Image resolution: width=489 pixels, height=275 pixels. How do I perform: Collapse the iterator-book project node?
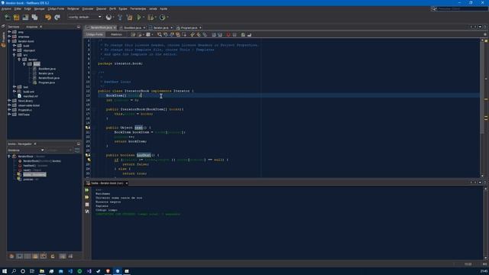coord(9,40)
